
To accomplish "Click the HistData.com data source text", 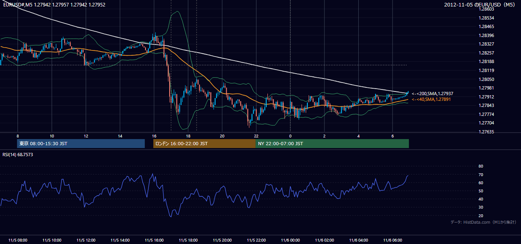I will 483,222.
